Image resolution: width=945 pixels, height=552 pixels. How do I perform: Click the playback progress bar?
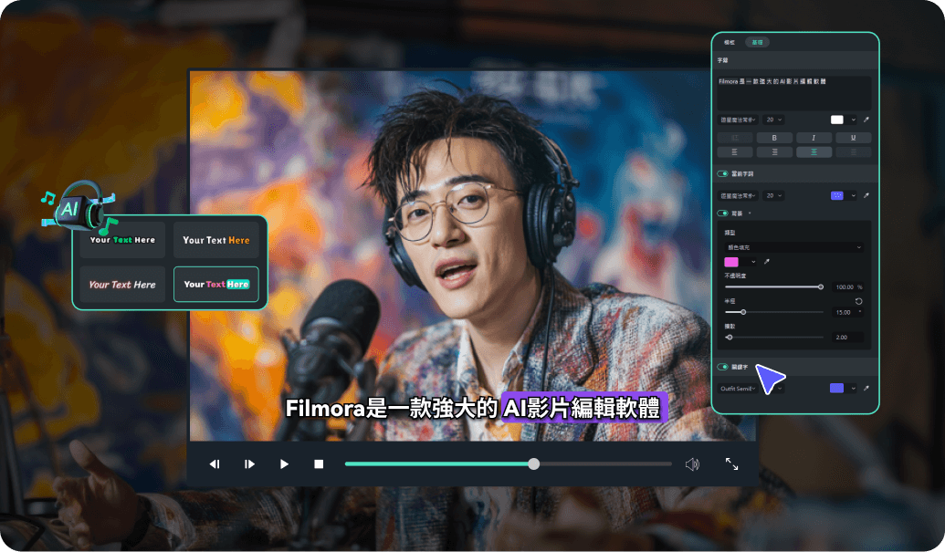[x=508, y=464]
